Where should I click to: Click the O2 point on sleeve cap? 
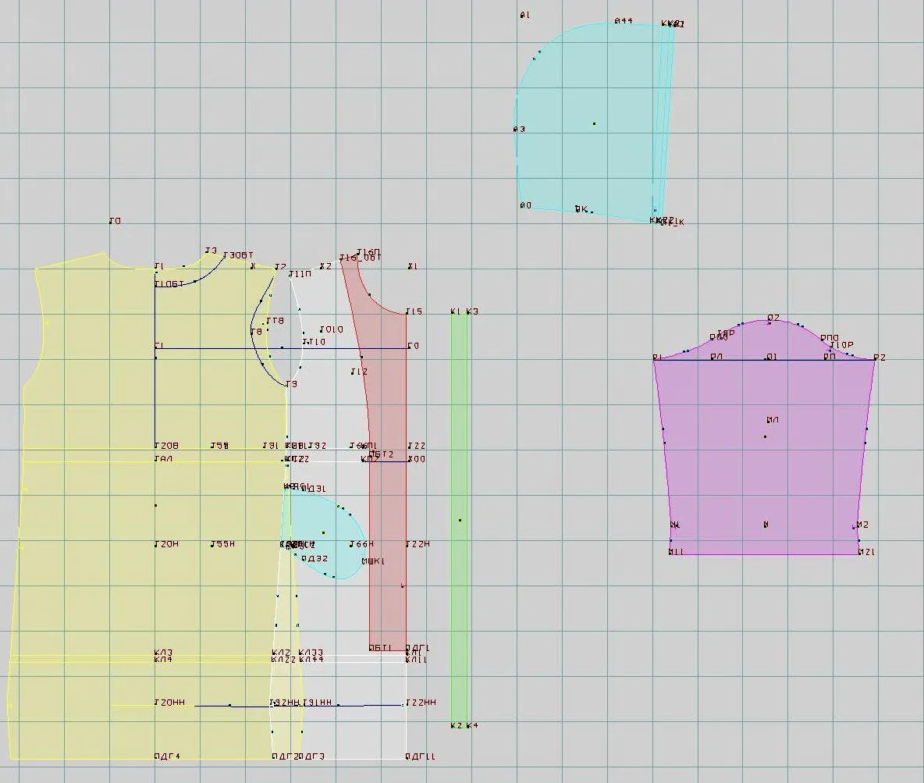(773, 318)
